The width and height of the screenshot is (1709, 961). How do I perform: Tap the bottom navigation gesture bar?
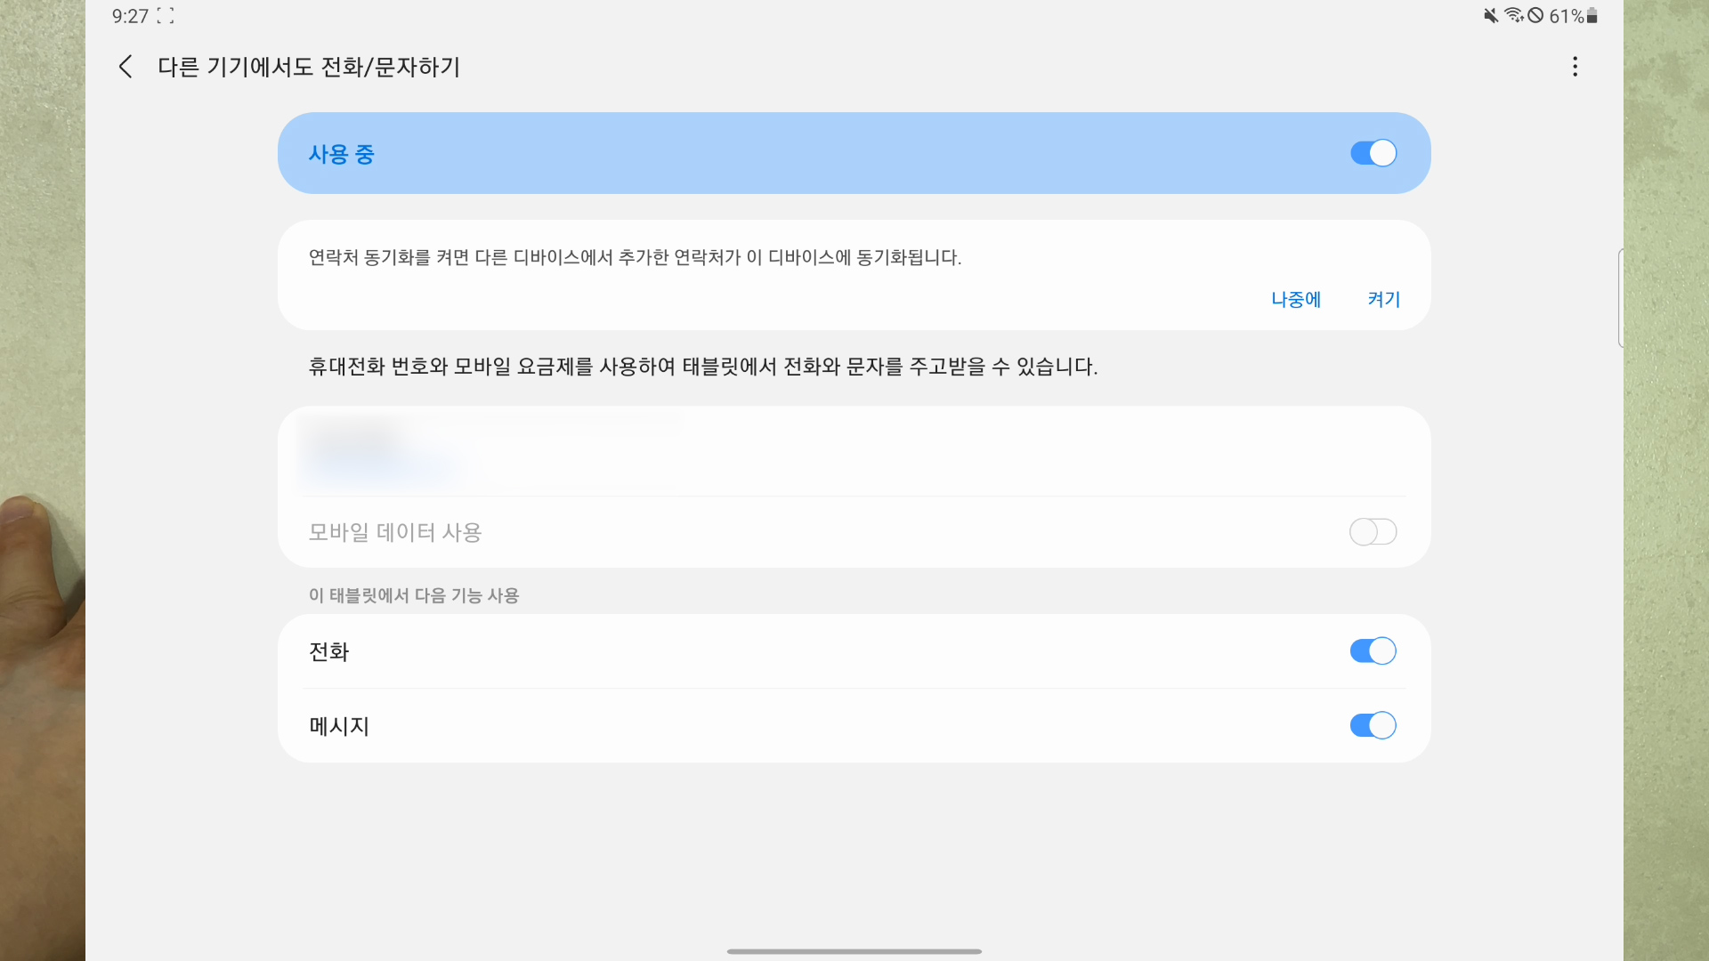pos(854,951)
